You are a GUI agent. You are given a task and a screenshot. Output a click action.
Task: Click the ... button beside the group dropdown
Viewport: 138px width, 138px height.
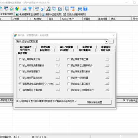tap(111, 41)
